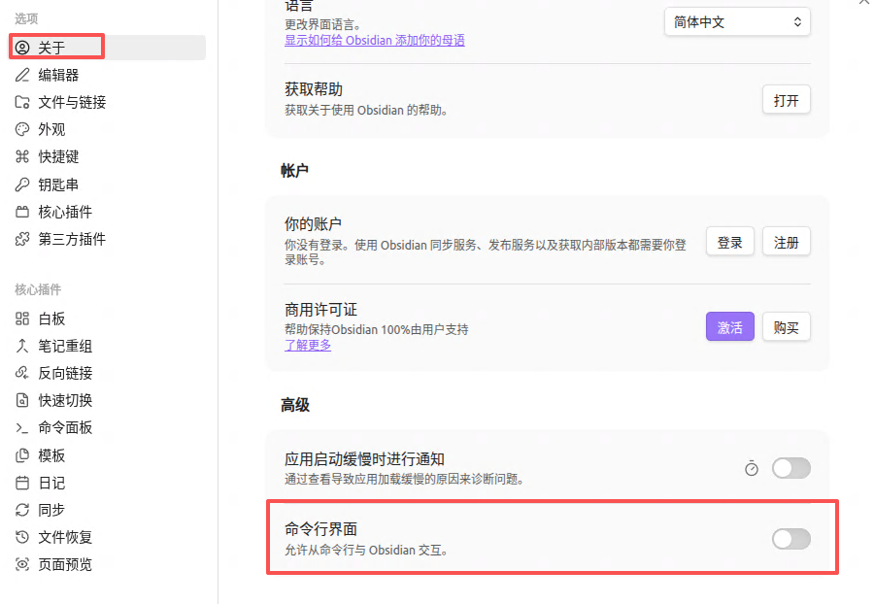The height and width of the screenshot is (604, 874).
Task: Enable the 命令行界面 toggle
Action: point(790,539)
